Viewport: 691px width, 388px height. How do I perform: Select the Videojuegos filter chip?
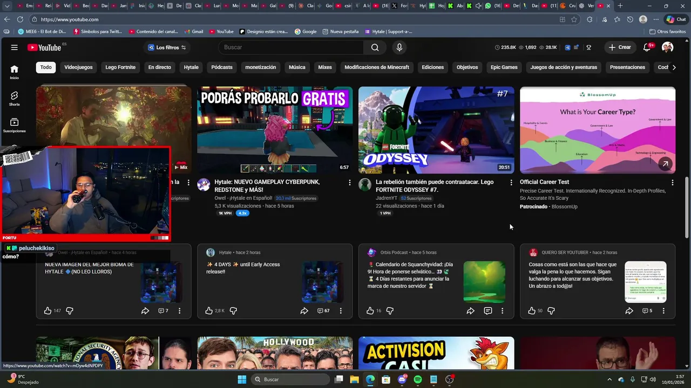[x=78, y=67]
